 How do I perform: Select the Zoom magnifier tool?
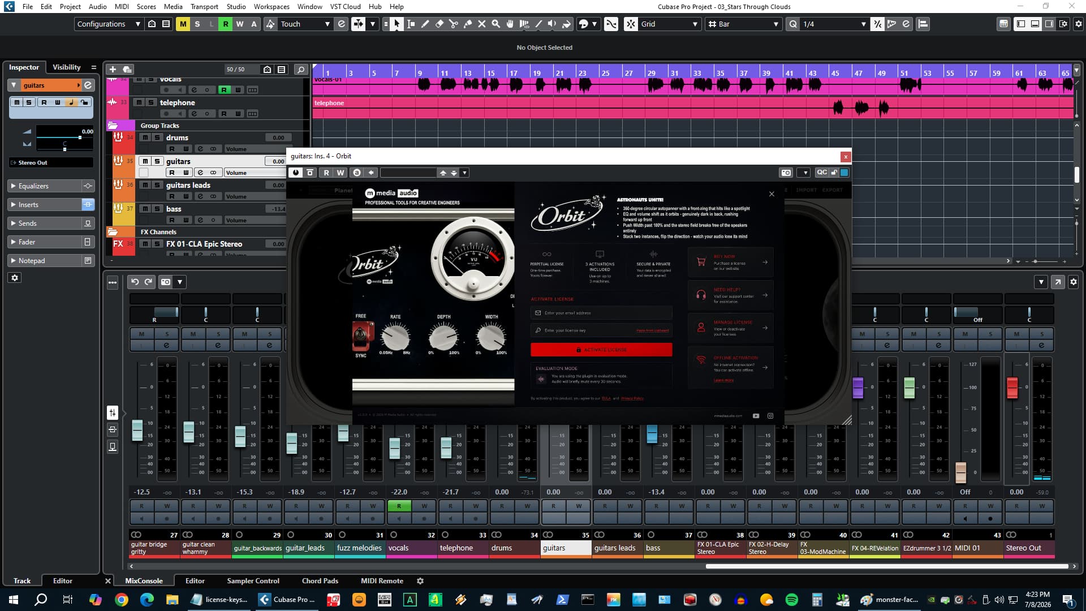[495, 24]
